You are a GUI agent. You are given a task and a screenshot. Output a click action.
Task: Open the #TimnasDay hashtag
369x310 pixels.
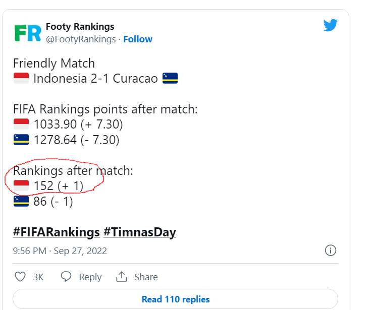(x=140, y=232)
